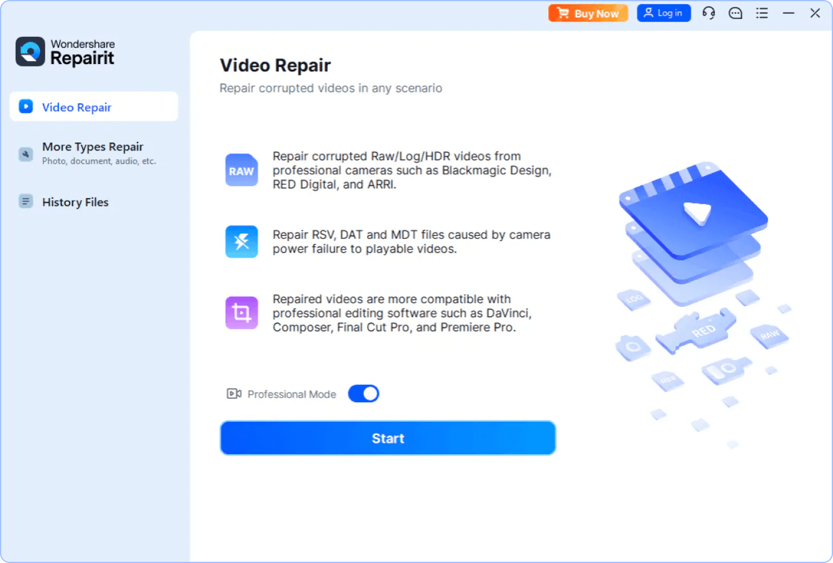Minimize the Repairit window
This screenshot has height=563, width=833.
coord(788,13)
